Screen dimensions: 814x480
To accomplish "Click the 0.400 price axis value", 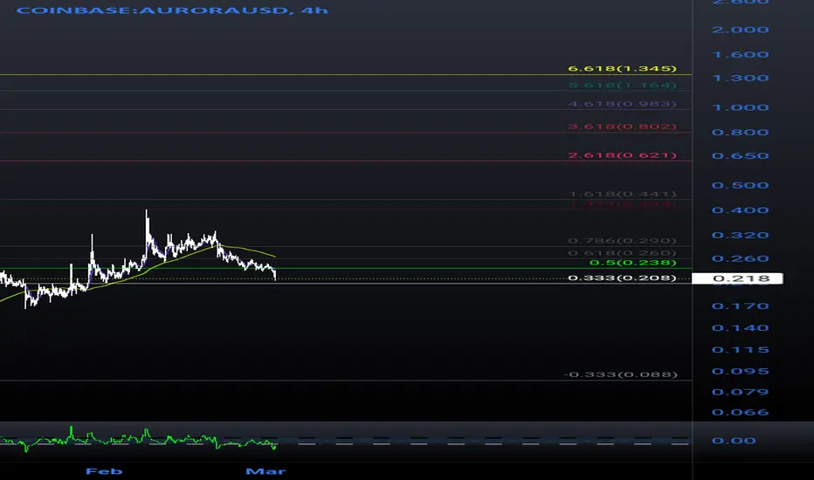I will 741,210.
